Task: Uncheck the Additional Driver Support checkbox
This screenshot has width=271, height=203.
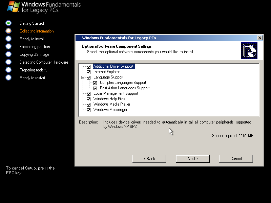Action: [88, 67]
